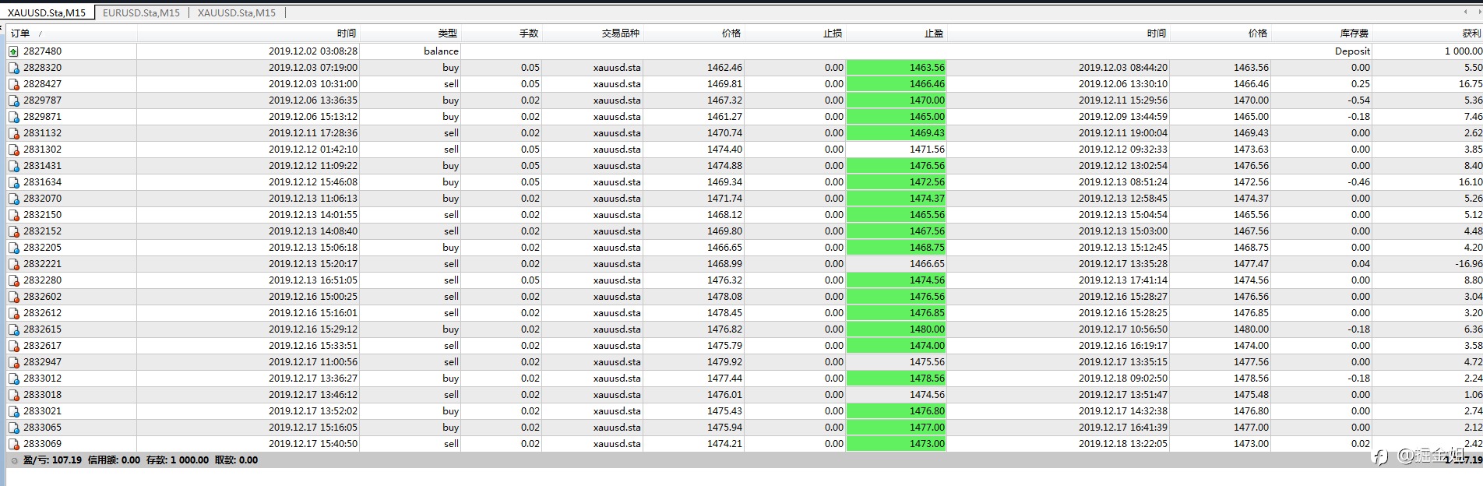Sort by the 类型 column header
1483x486 pixels.
coord(448,33)
